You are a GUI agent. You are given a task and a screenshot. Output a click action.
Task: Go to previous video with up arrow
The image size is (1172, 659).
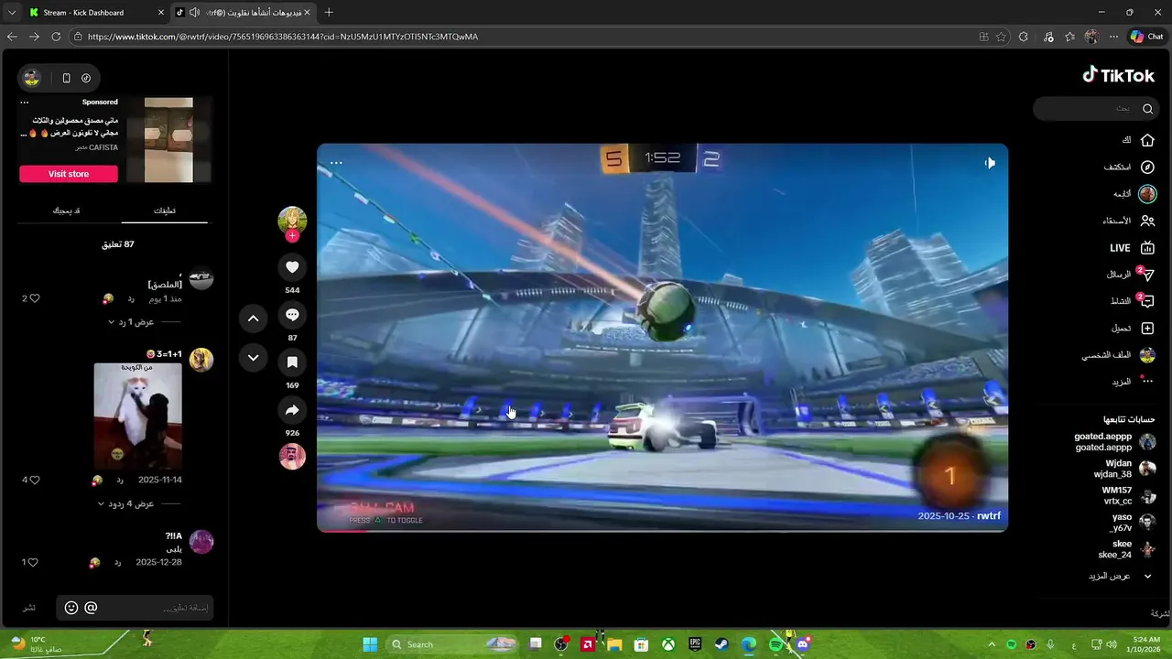tap(254, 319)
